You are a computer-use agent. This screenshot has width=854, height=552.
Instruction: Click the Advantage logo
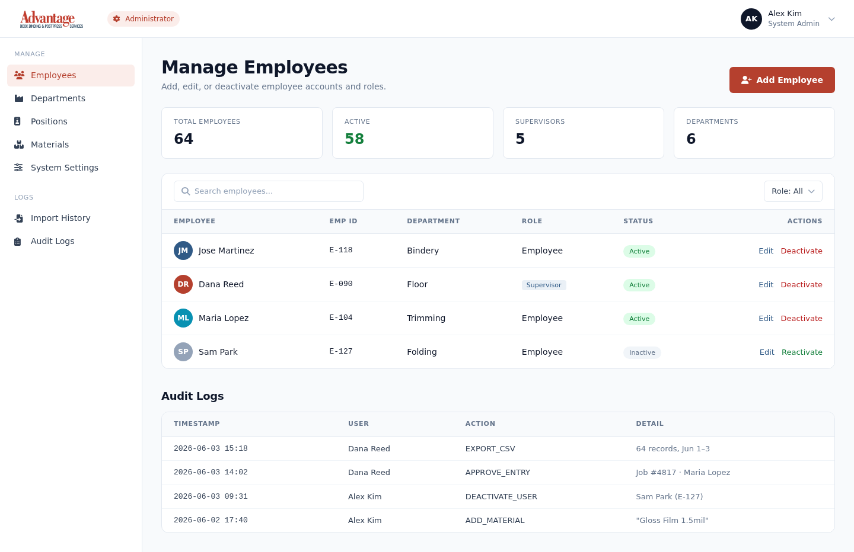(x=52, y=19)
